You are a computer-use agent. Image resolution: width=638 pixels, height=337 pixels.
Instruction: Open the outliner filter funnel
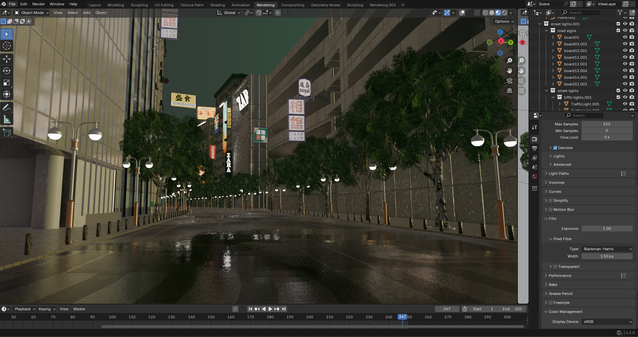(620, 13)
